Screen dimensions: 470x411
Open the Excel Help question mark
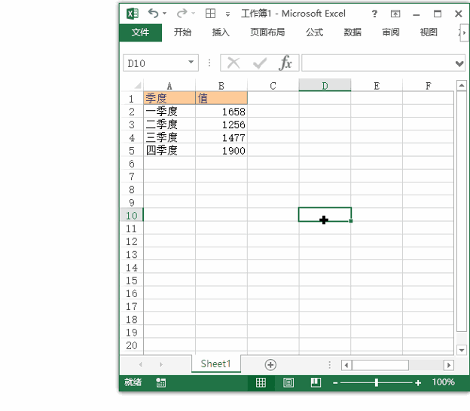[374, 14]
